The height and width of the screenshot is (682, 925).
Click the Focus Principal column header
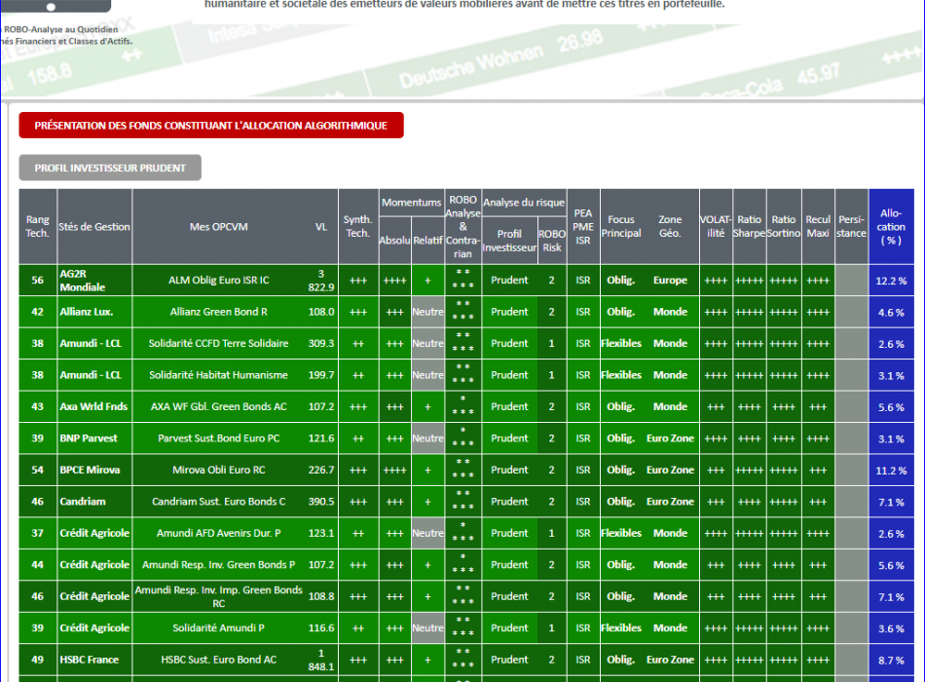(x=621, y=227)
